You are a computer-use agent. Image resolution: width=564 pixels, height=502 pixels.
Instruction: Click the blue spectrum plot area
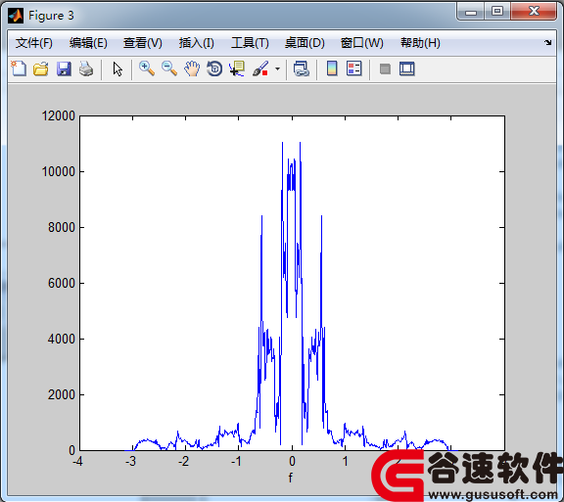click(x=292, y=283)
